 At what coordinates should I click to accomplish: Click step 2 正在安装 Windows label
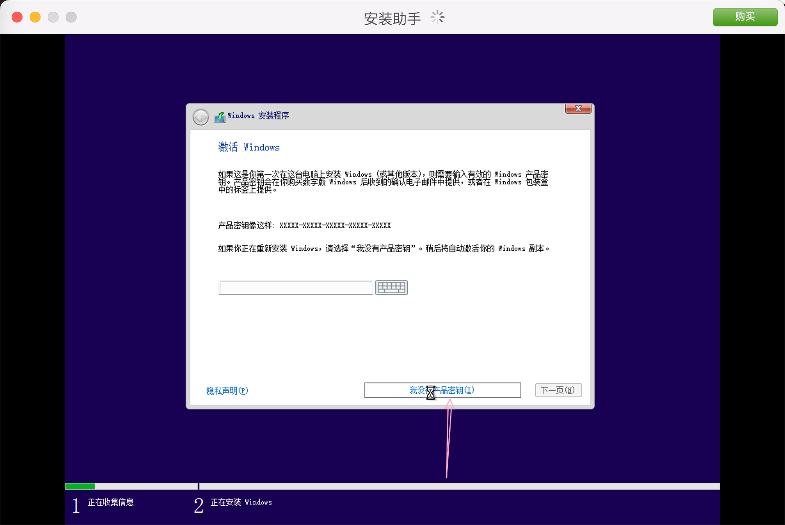click(x=241, y=502)
